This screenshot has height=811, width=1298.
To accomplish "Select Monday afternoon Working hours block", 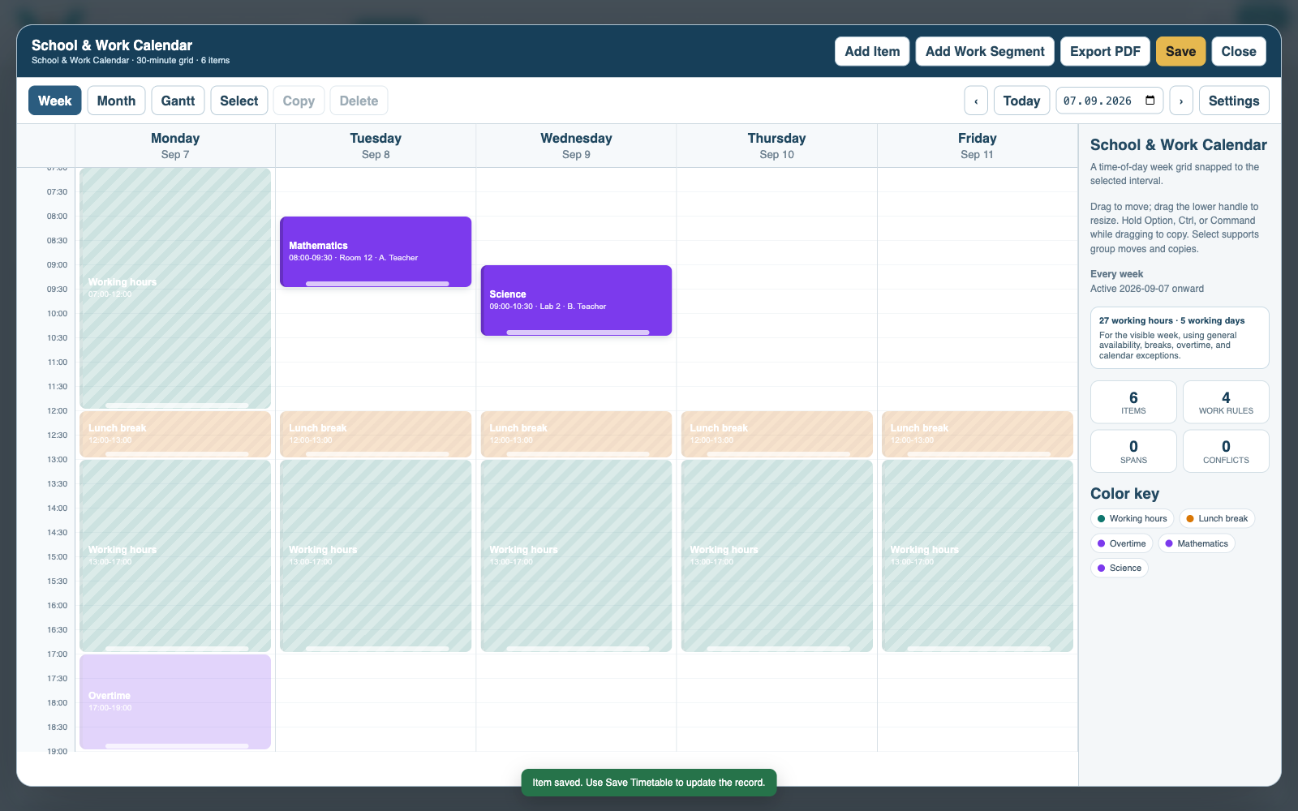I will (175, 556).
